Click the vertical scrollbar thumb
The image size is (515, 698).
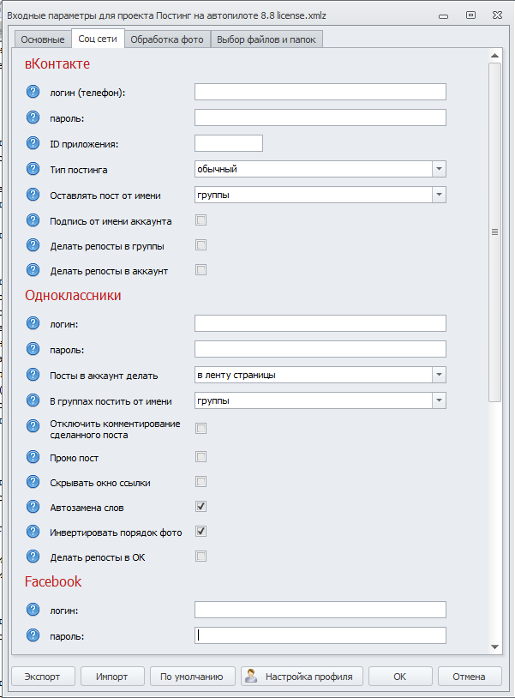494,232
